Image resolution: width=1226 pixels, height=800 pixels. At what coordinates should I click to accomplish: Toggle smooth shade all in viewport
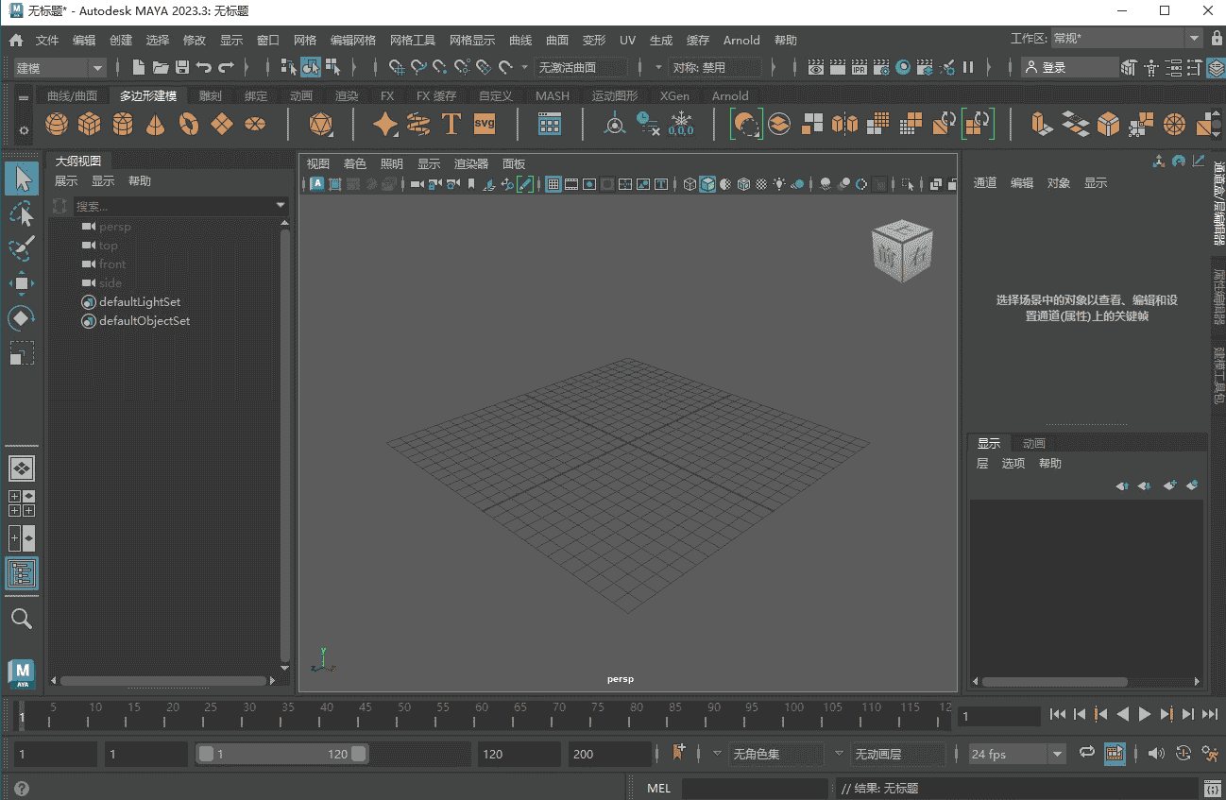click(x=707, y=184)
